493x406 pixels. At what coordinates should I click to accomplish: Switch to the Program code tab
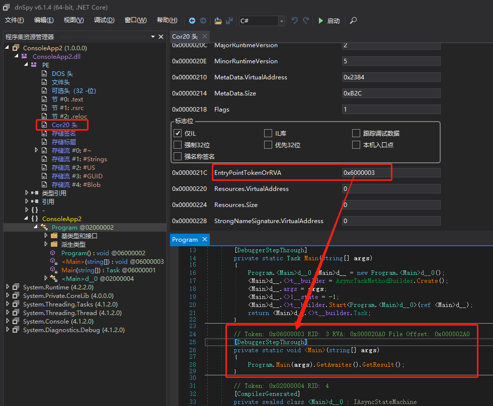pyautogui.click(x=186, y=239)
